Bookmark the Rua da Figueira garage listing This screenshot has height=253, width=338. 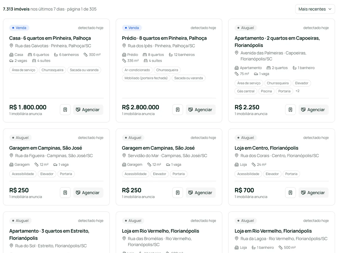pyautogui.click(x=65, y=193)
